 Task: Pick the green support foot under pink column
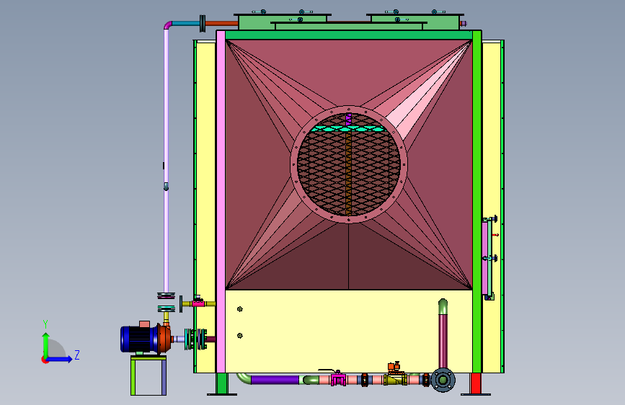(x=221, y=384)
